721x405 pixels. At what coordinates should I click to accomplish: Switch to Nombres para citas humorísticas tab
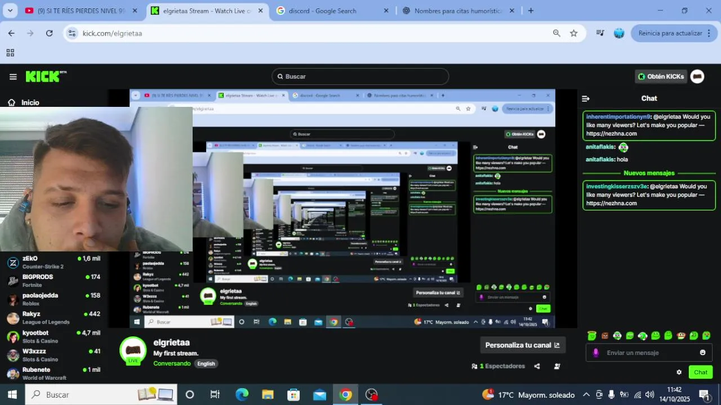(x=459, y=11)
